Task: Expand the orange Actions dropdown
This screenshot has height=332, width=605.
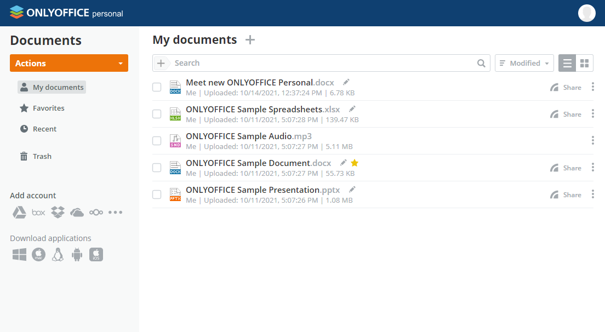Action: click(69, 63)
